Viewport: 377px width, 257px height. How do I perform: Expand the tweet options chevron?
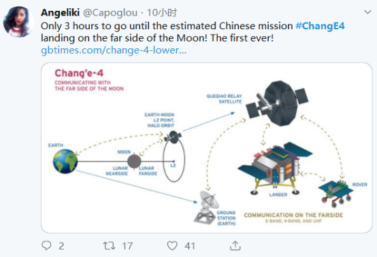pos(367,12)
